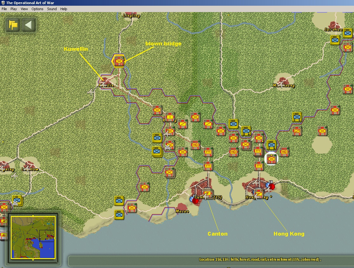This screenshot has height=268, width=354.
Task: Select the 3-6 unit with the yellow corner triangle
Action: tap(259, 138)
